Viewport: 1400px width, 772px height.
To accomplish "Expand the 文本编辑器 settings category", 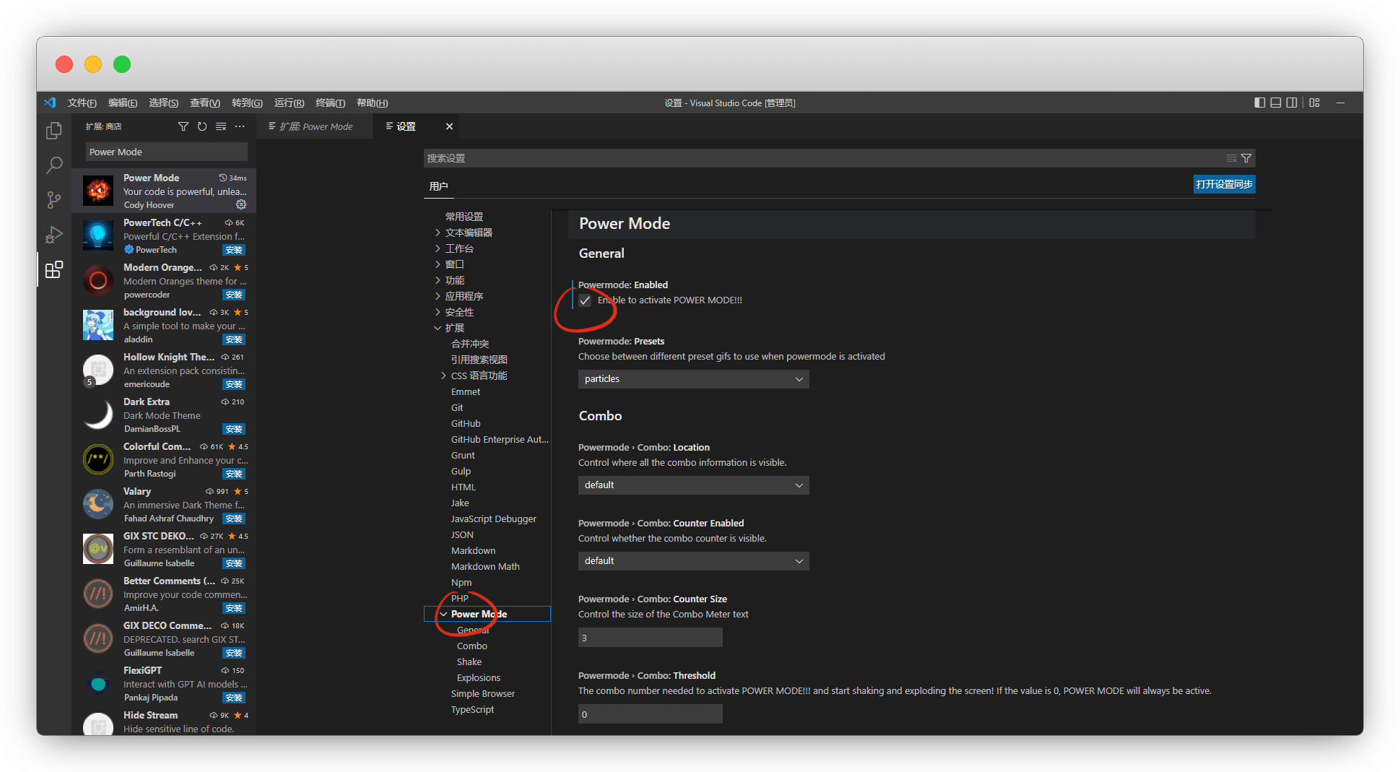I will click(469, 233).
